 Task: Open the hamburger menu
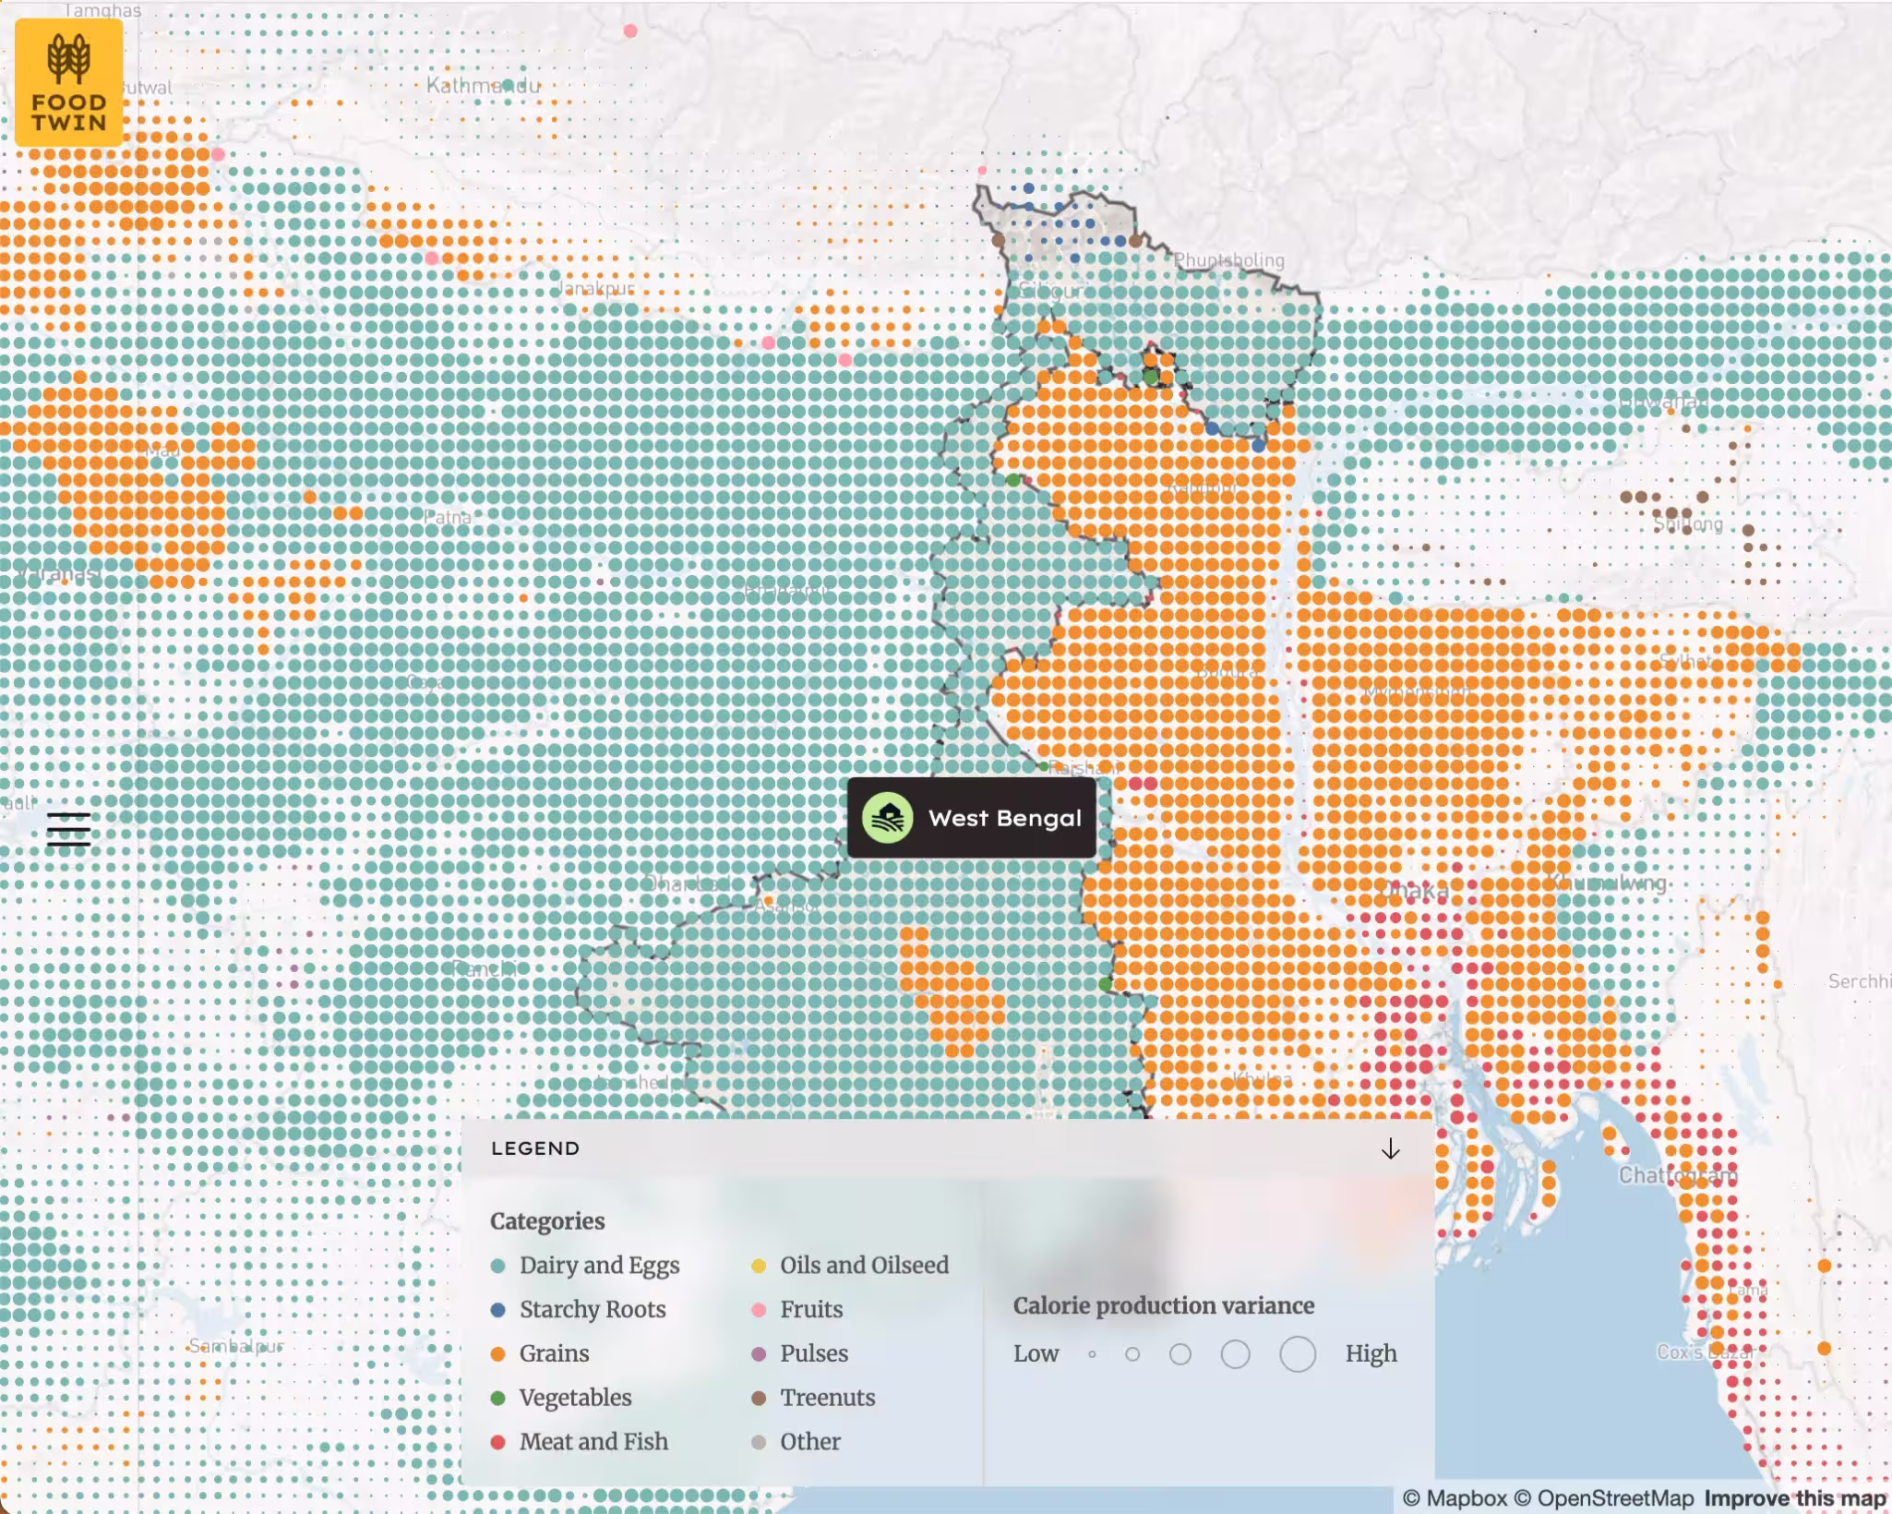(69, 829)
